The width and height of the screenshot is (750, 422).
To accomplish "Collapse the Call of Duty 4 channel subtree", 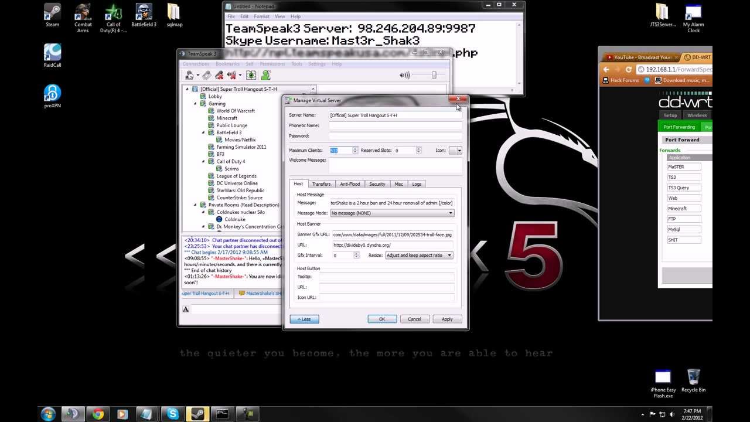I will (204, 161).
